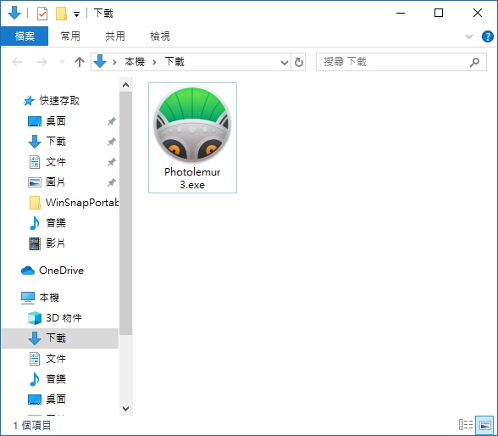The height and width of the screenshot is (436, 498).
Task: Open 音樂 under 本機
Action: [x=56, y=379]
